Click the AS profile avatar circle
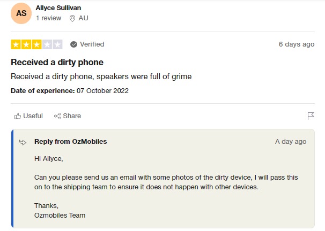The width and height of the screenshot is (325, 231). 21,13
